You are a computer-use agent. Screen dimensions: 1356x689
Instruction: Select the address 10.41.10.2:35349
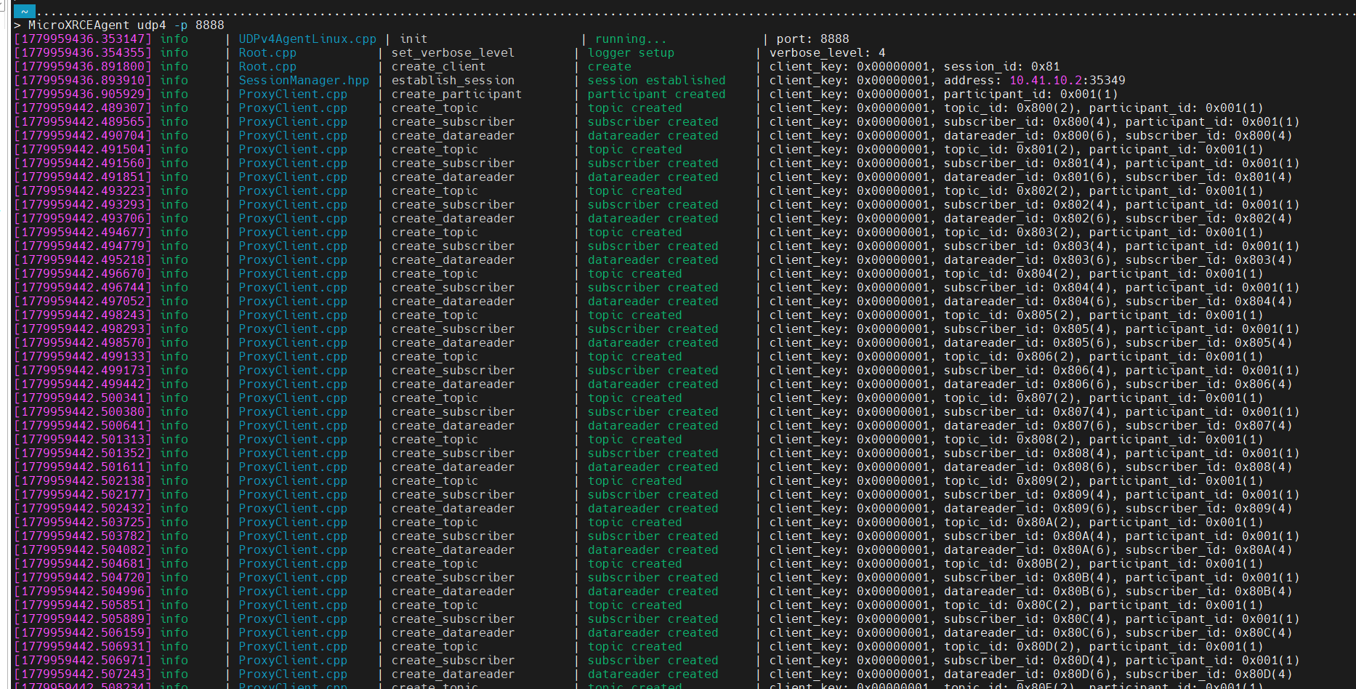pyautogui.click(x=1067, y=80)
